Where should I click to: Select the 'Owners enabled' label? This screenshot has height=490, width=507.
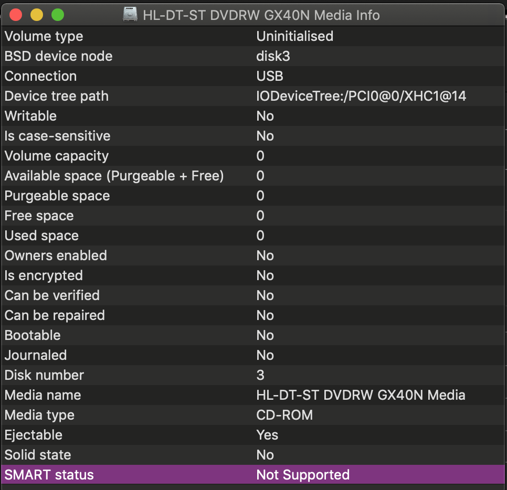pyautogui.click(x=56, y=255)
